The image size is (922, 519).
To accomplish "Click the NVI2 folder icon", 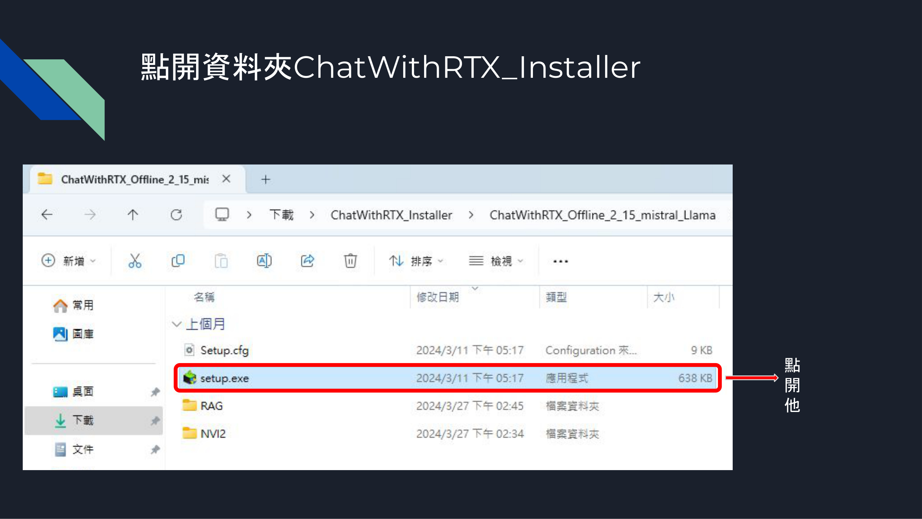I will coord(190,433).
